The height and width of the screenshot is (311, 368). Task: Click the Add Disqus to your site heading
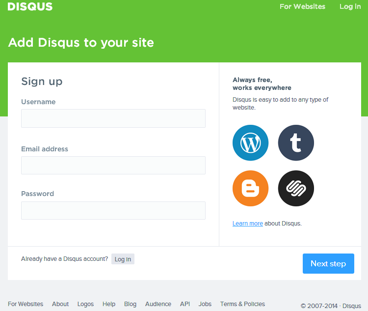tap(81, 43)
